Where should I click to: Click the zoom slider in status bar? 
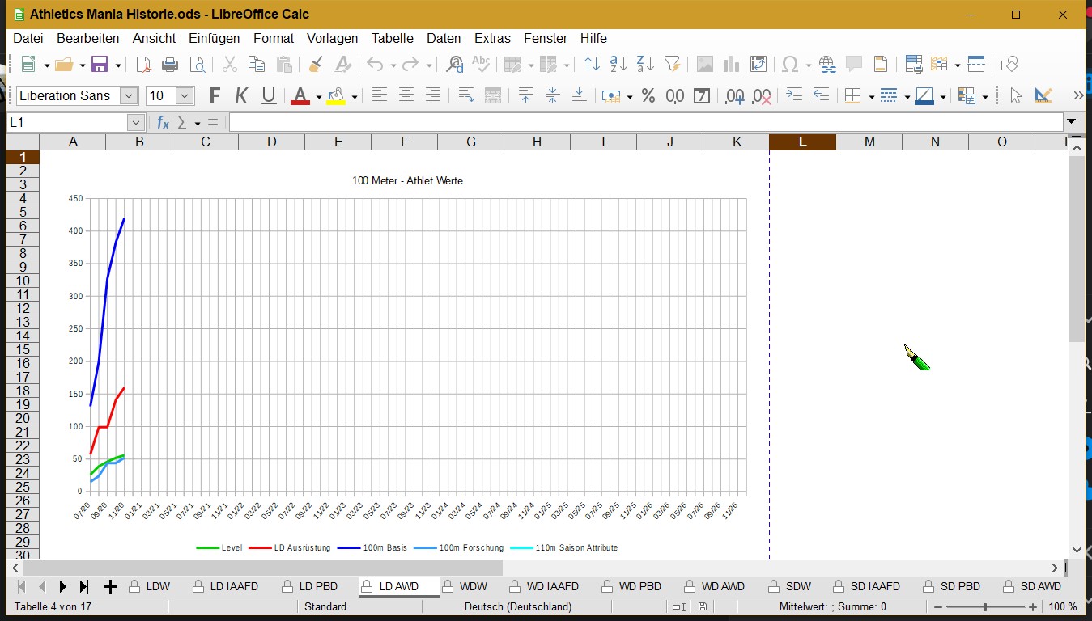pyautogui.click(x=984, y=606)
